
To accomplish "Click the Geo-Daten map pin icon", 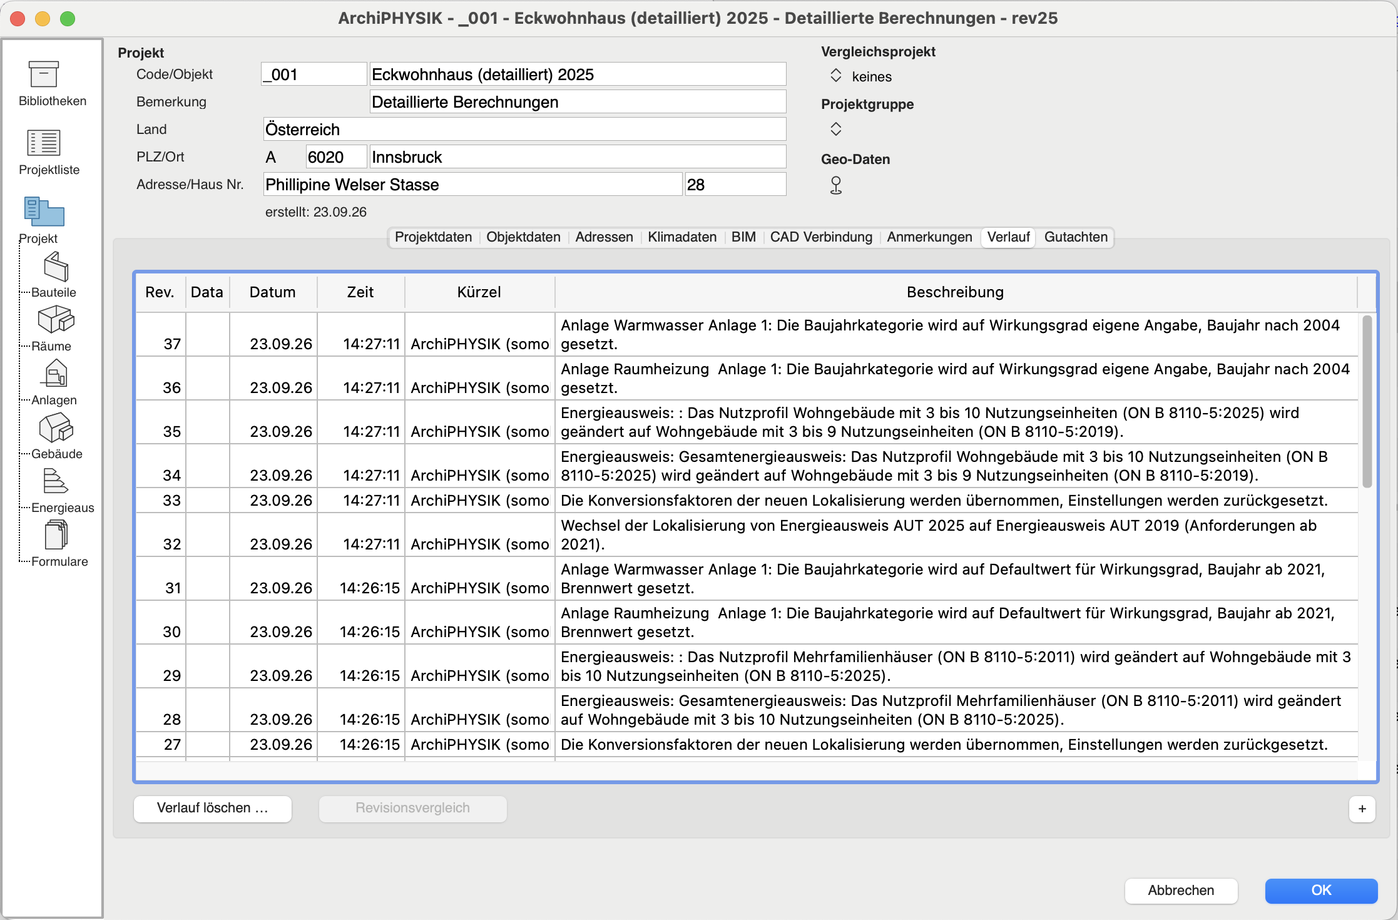I will 835,185.
